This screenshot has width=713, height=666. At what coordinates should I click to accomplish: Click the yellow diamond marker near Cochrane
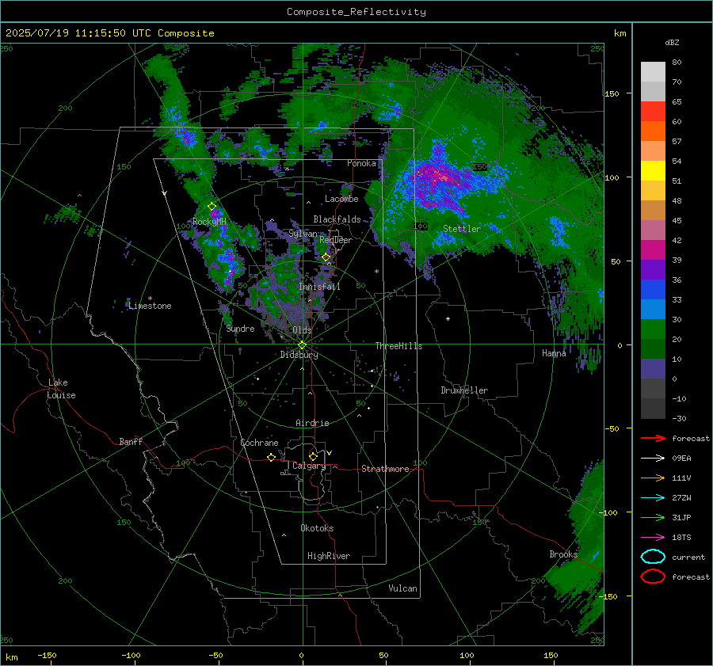[272, 457]
